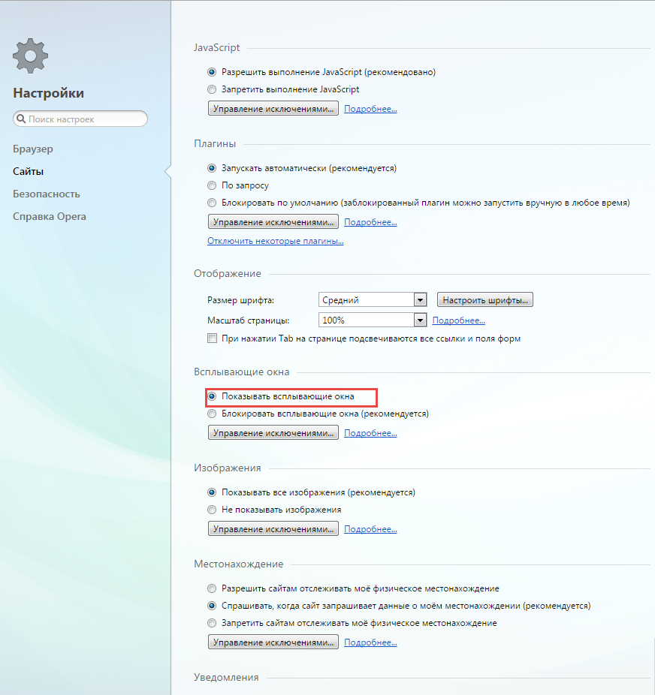Open the Безопасность settings section
The image size is (655, 695).
[x=46, y=194]
